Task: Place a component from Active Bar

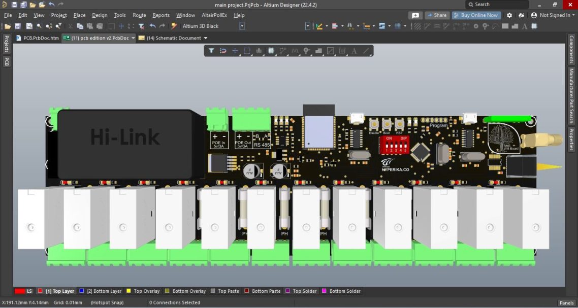Action: [x=271, y=51]
